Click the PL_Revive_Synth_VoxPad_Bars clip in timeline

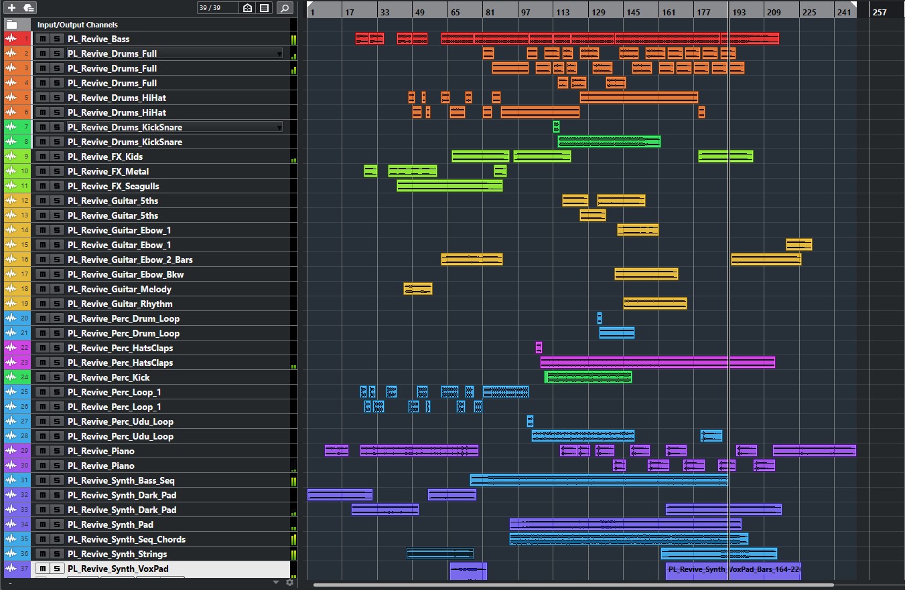pyautogui.click(x=733, y=570)
